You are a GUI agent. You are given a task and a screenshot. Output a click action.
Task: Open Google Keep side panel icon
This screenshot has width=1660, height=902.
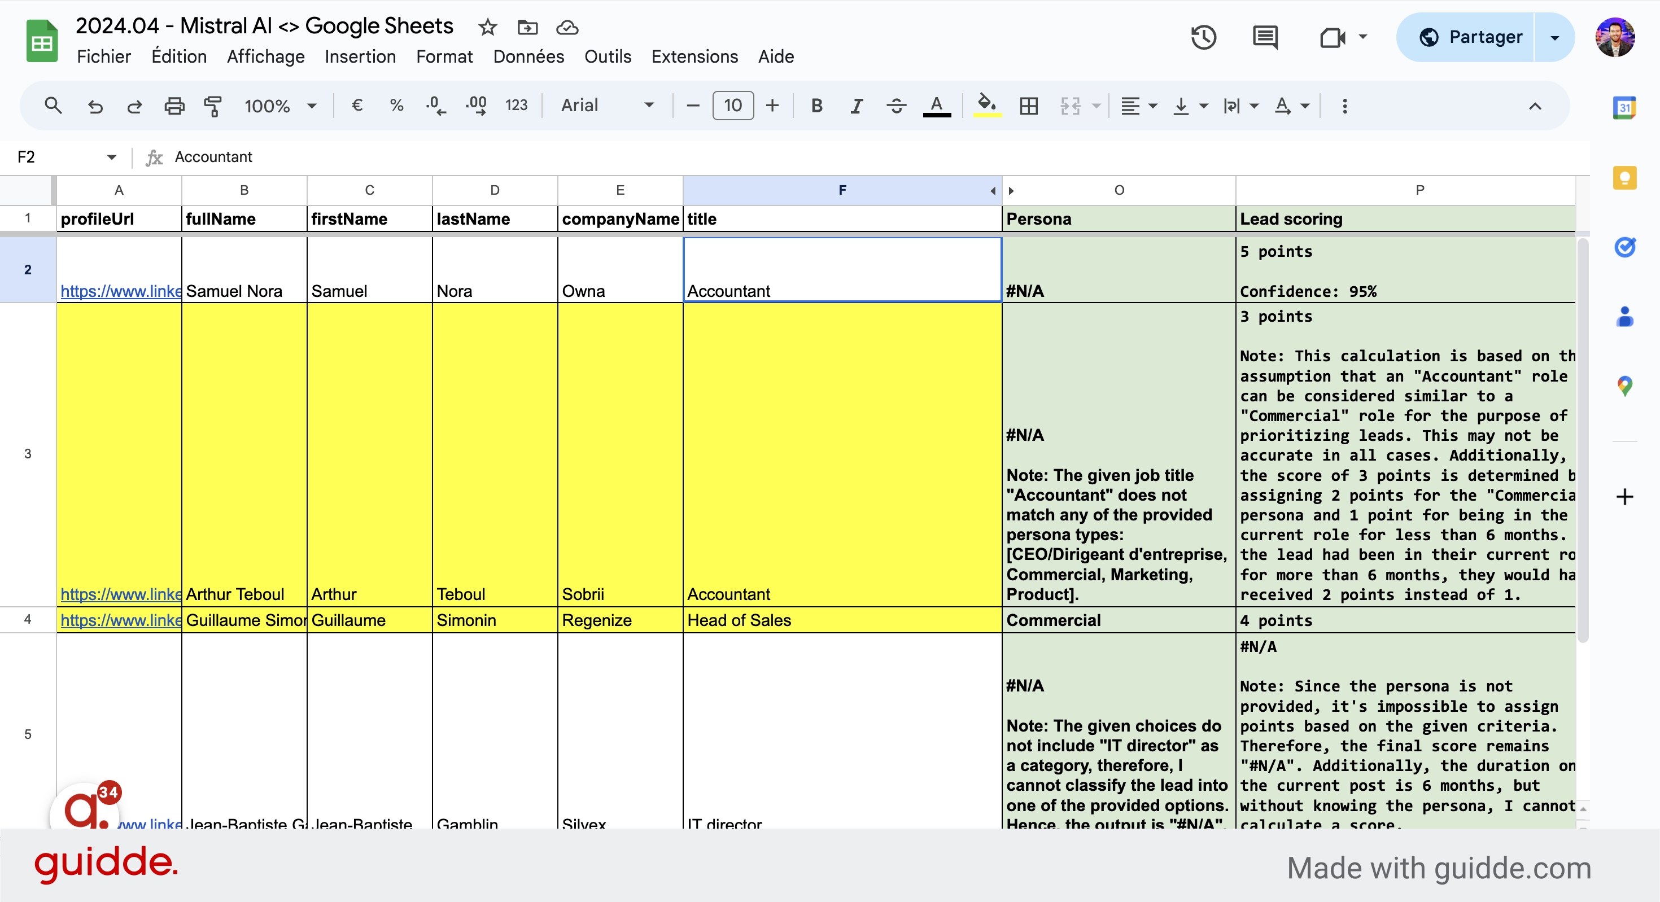[1624, 177]
